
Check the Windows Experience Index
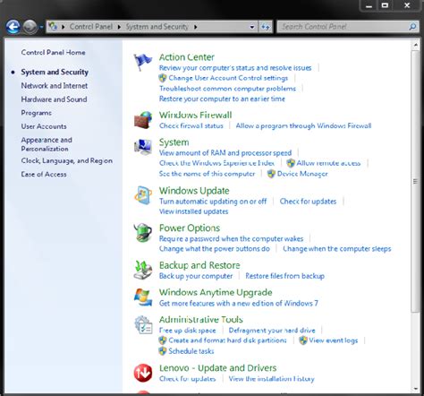tap(216, 163)
